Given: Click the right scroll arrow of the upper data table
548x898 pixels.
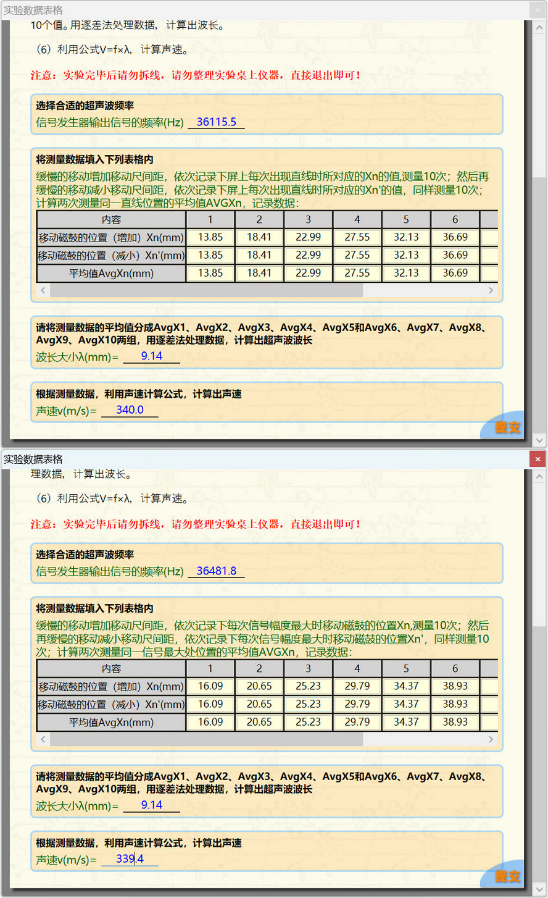Looking at the screenshot, I should coord(491,290).
